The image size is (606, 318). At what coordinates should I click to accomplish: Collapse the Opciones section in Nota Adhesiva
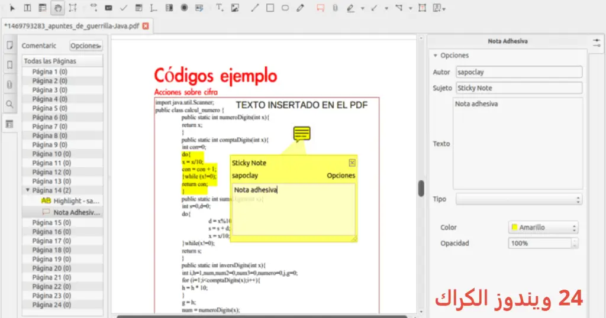click(x=436, y=56)
